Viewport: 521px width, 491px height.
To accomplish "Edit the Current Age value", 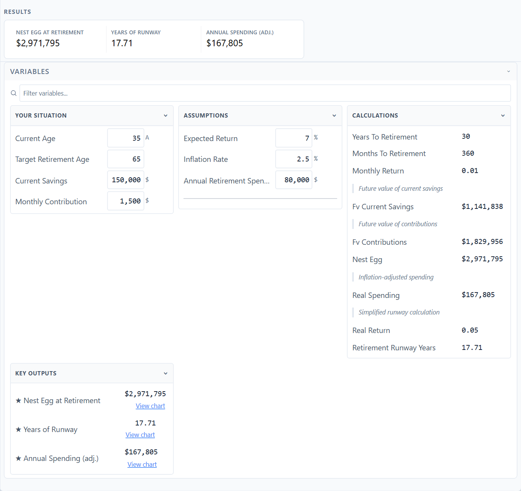I will (126, 138).
